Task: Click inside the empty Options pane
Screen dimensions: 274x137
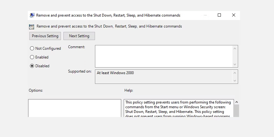Action: 74,108
